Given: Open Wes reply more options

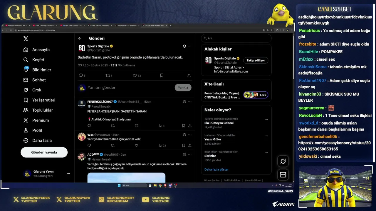Looking at the screenshot, I should pyautogui.click(x=190, y=135).
